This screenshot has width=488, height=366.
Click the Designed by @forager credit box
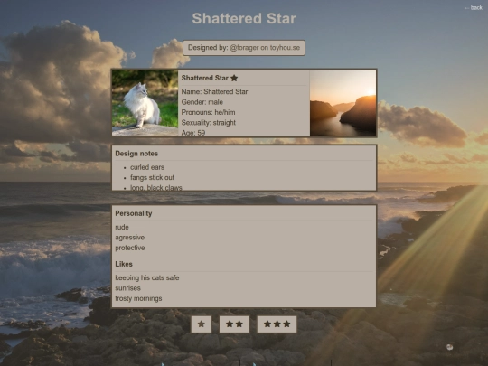tap(244, 48)
